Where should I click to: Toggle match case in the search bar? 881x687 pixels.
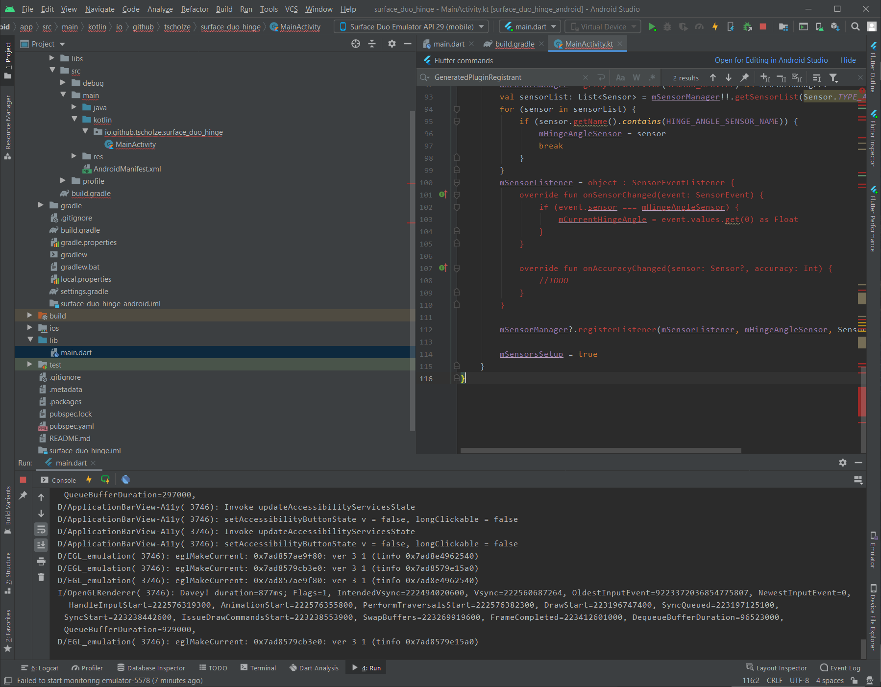click(x=620, y=77)
